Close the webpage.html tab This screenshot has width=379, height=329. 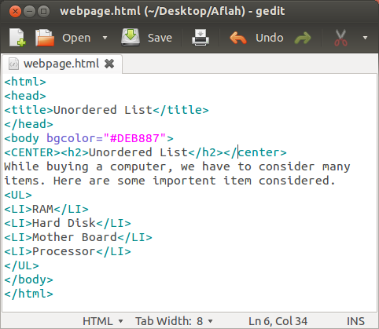[109, 64]
